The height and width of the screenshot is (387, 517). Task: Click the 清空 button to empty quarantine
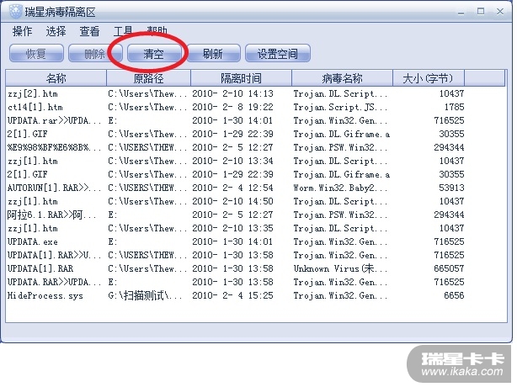click(x=154, y=53)
